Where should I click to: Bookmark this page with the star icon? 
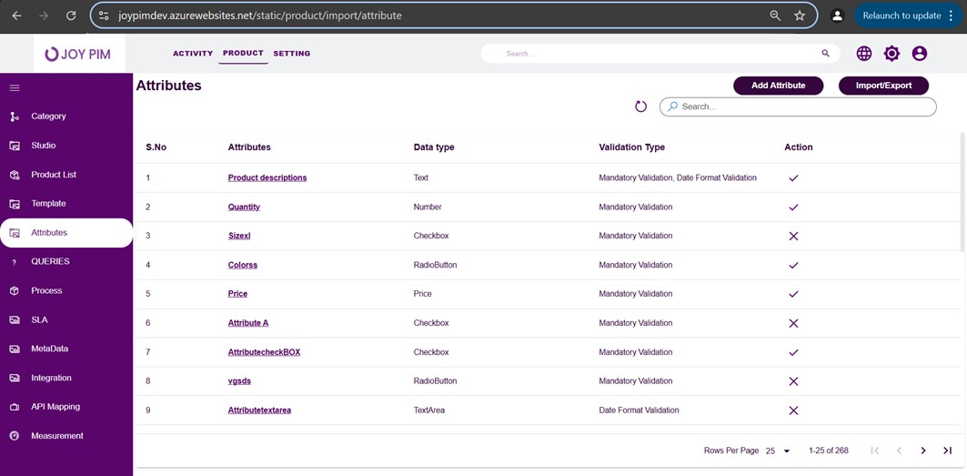pyautogui.click(x=799, y=15)
